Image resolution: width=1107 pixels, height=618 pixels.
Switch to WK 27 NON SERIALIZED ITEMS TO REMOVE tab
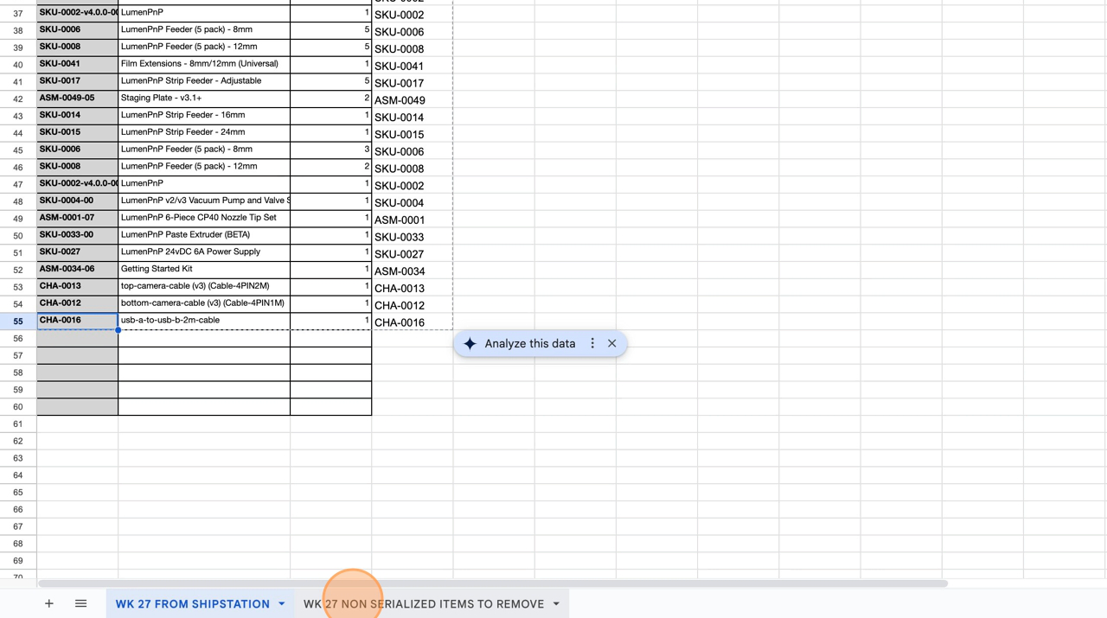coord(424,603)
